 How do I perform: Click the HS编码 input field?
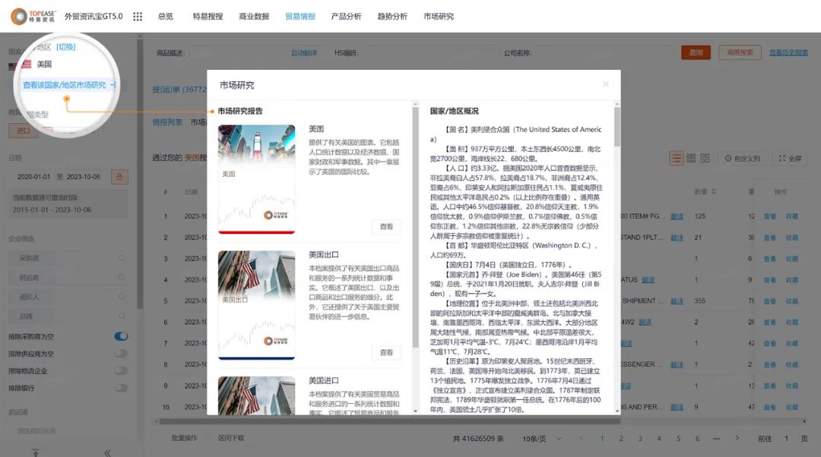[x=430, y=53]
